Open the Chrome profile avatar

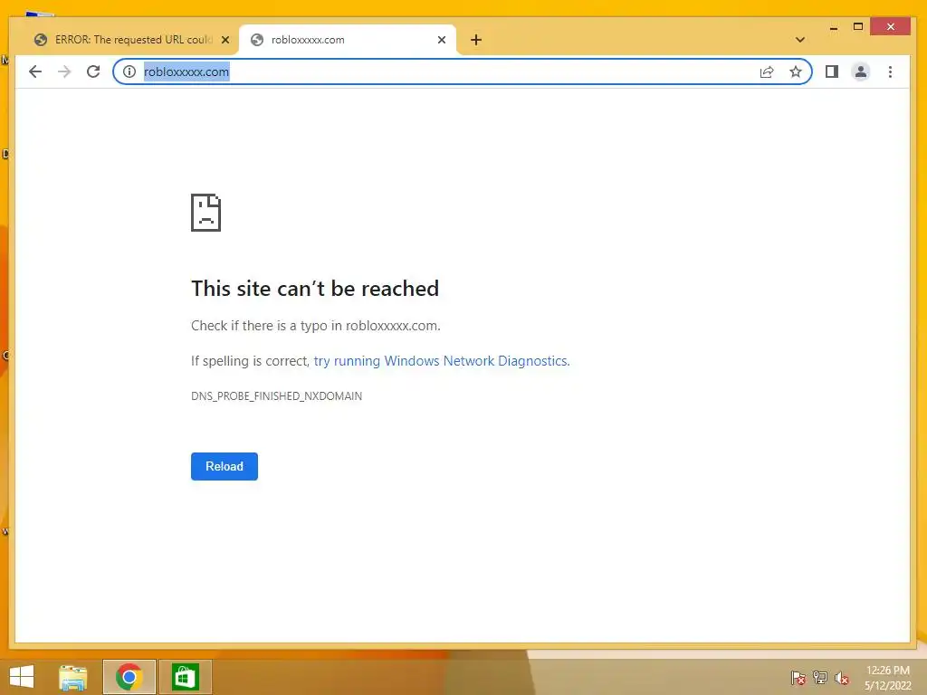coord(861,71)
